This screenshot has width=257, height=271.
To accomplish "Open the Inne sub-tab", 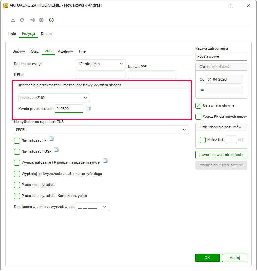I will click(82, 51).
